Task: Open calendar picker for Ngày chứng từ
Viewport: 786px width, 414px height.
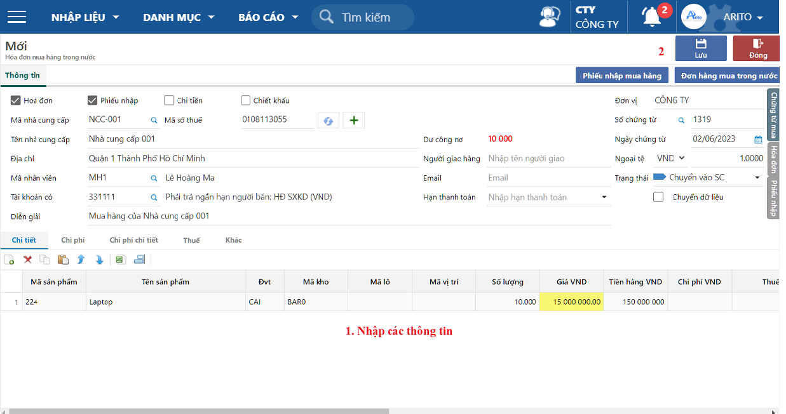Action: point(758,140)
